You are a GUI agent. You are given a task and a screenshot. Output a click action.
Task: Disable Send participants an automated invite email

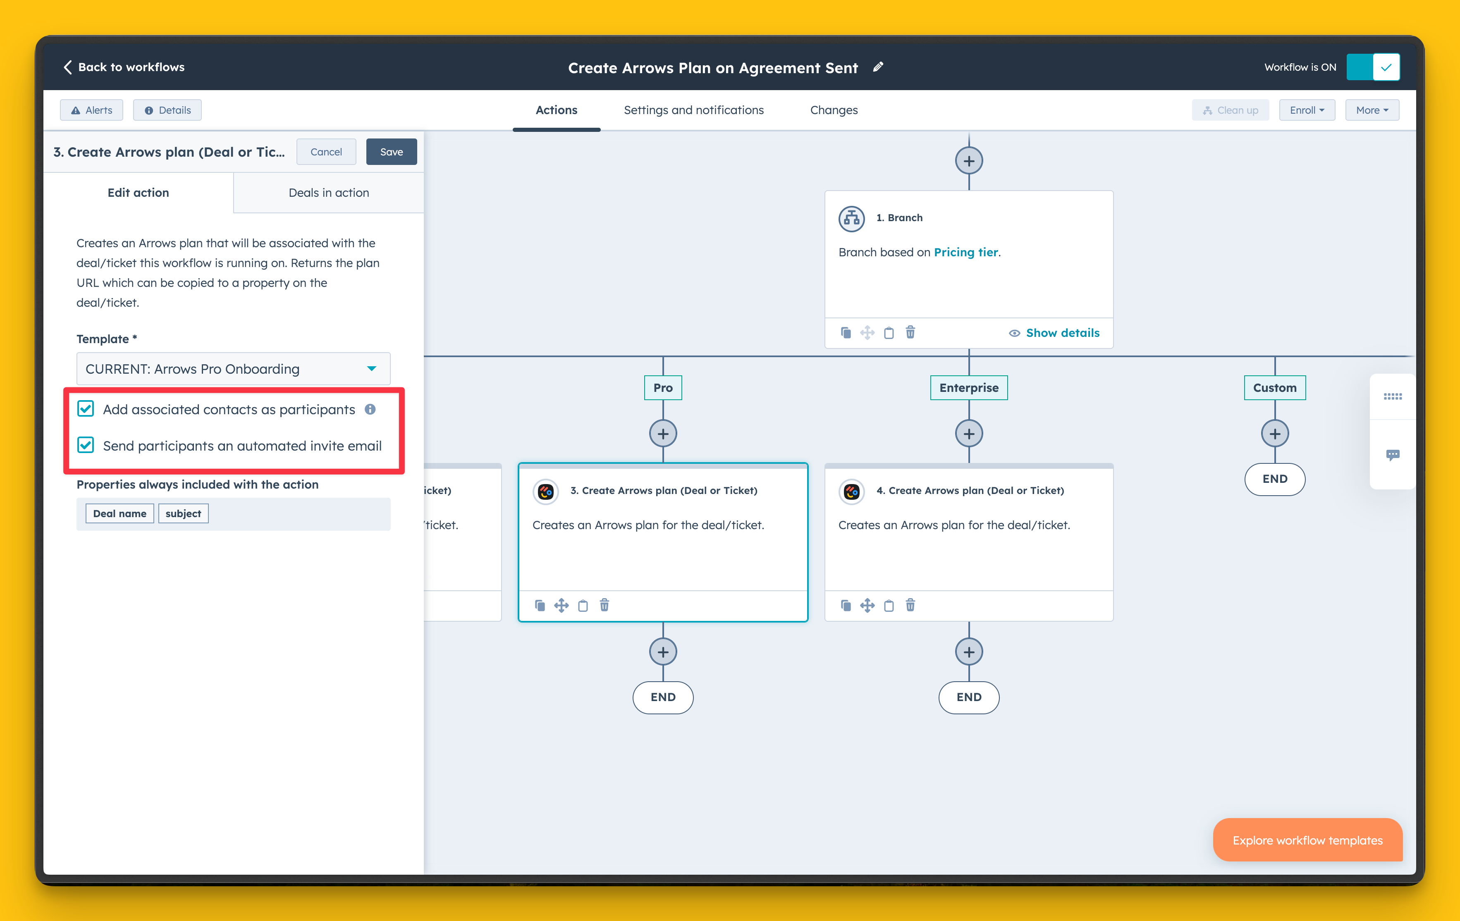click(86, 445)
